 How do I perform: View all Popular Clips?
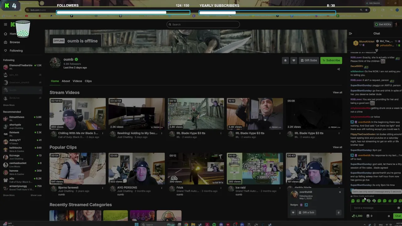point(337,147)
